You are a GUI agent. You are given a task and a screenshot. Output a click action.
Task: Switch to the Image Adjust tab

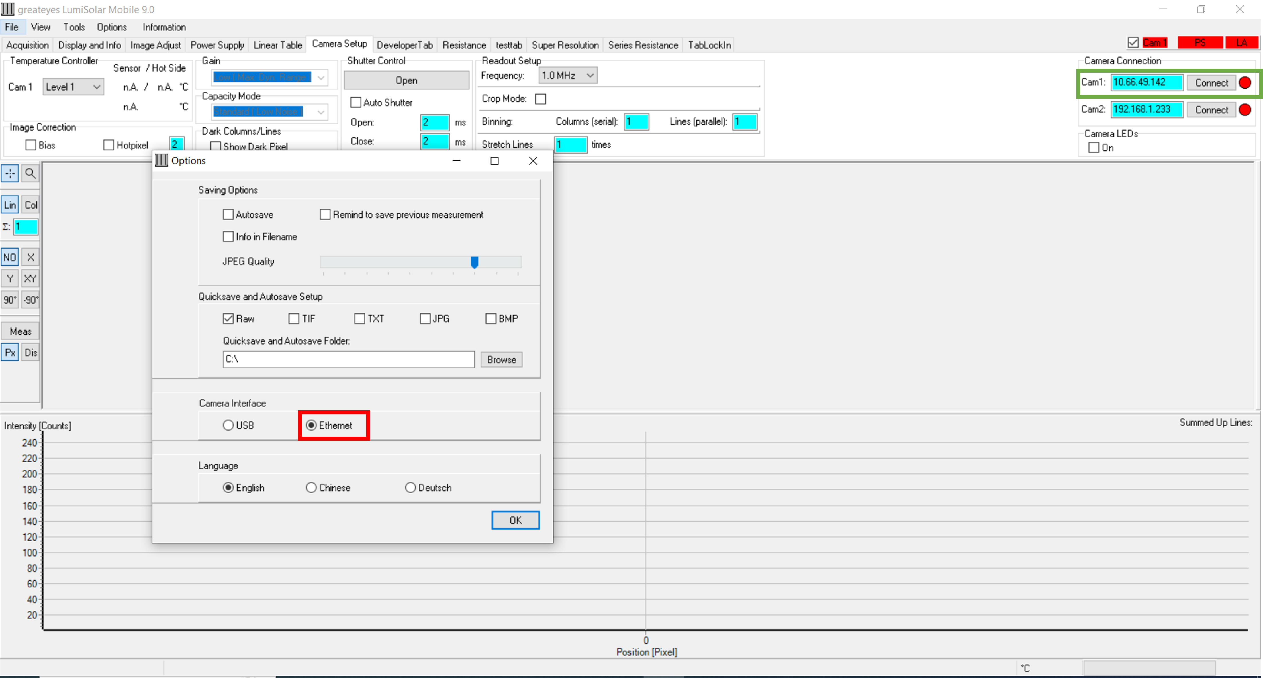click(x=155, y=45)
